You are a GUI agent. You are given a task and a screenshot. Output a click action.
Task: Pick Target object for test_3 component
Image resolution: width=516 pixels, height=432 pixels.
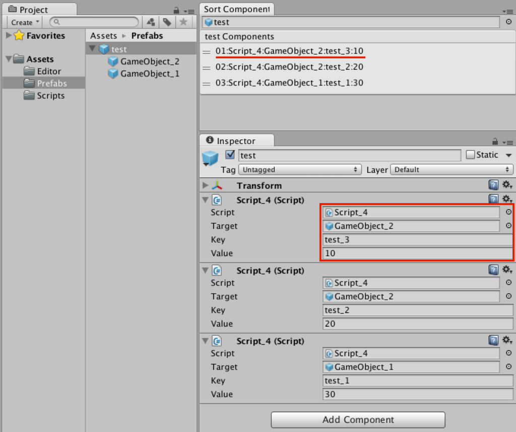pos(508,226)
